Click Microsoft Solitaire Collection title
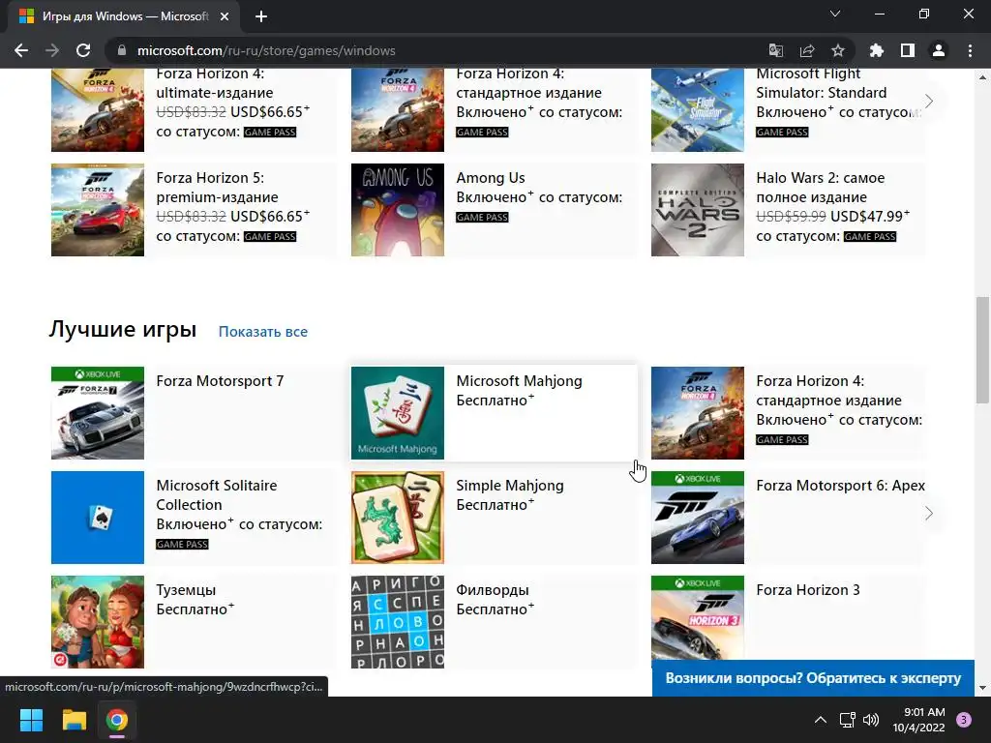 pos(216,494)
